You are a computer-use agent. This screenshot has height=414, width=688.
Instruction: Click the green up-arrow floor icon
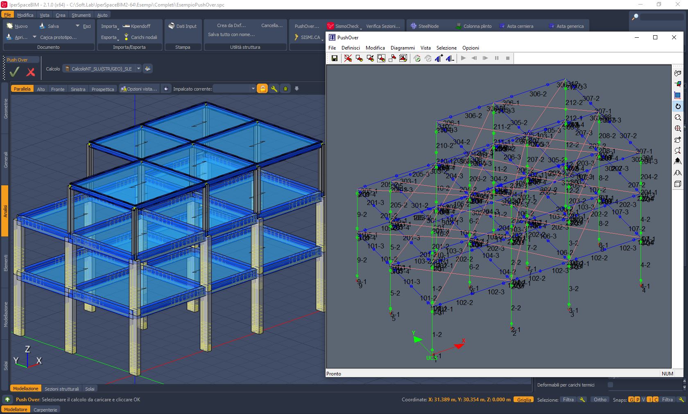point(285,89)
